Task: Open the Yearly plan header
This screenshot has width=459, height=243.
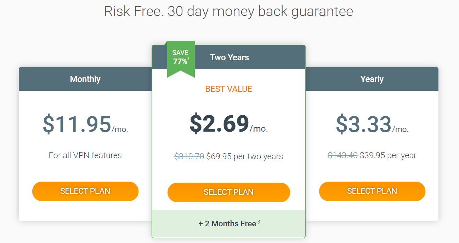Action: click(x=372, y=79)
